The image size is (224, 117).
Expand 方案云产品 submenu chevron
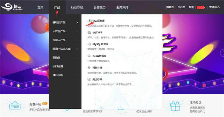click(x=77, y=40)
